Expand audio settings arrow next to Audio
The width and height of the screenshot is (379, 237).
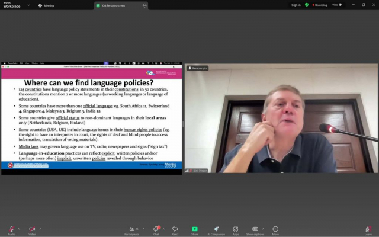pos(18,229)
